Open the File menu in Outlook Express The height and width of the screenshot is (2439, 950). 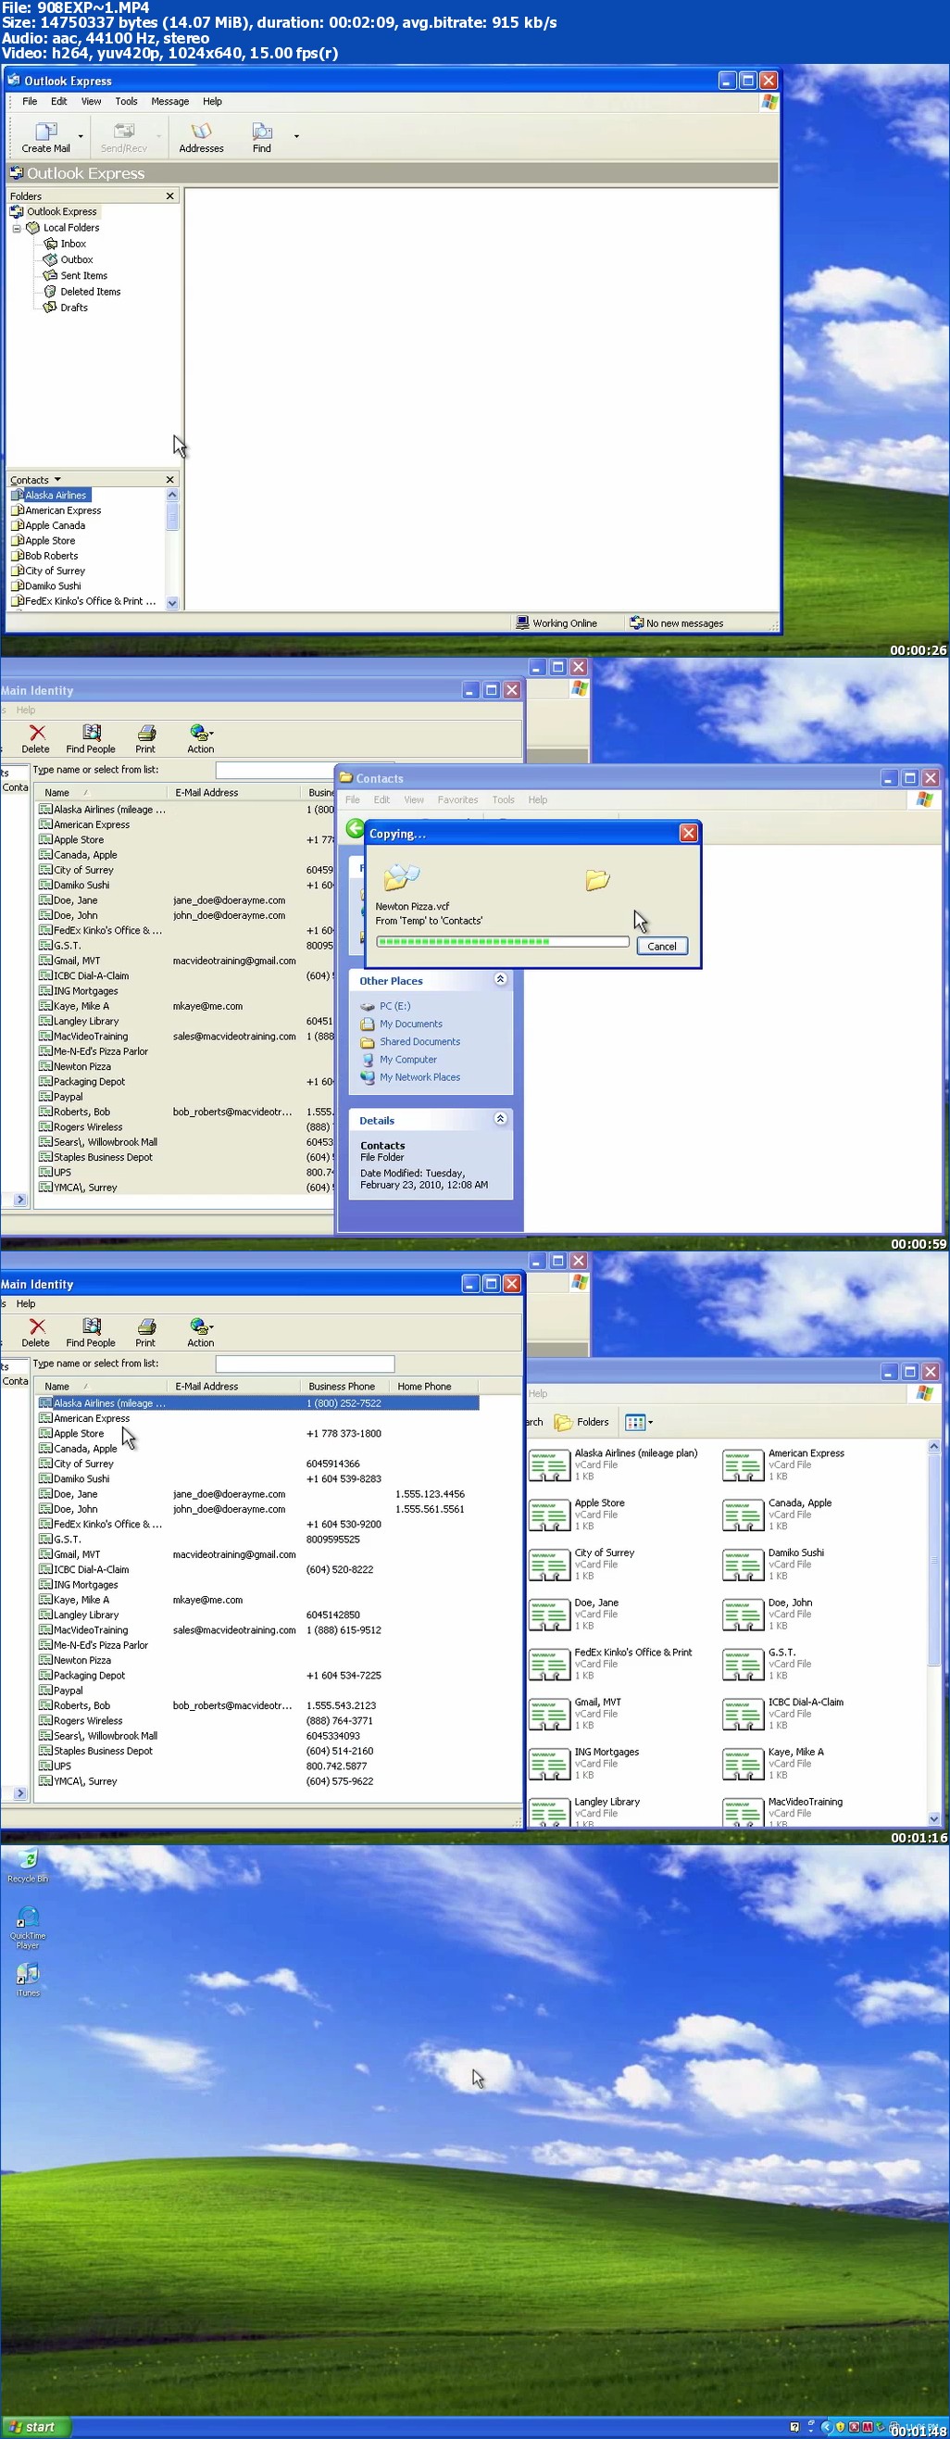tap(30, 101)
